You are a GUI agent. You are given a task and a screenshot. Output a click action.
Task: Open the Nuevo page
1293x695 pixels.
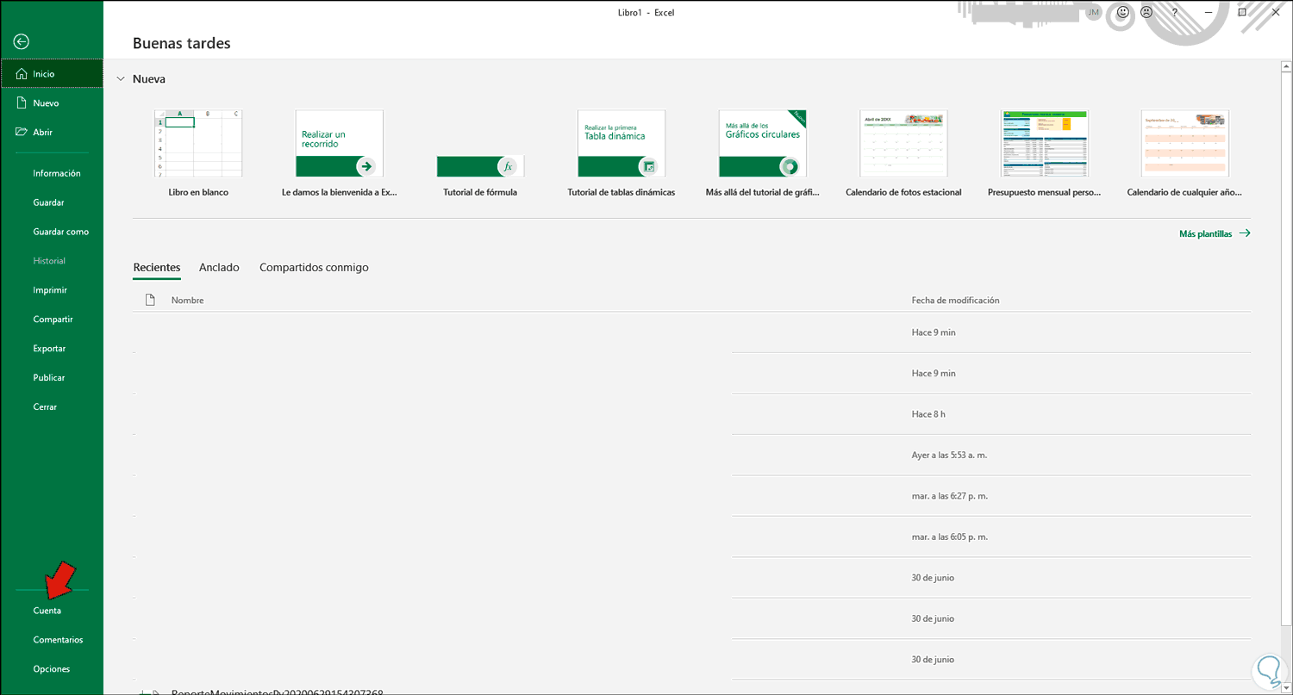pyautogui.click(x=52, y=103)
